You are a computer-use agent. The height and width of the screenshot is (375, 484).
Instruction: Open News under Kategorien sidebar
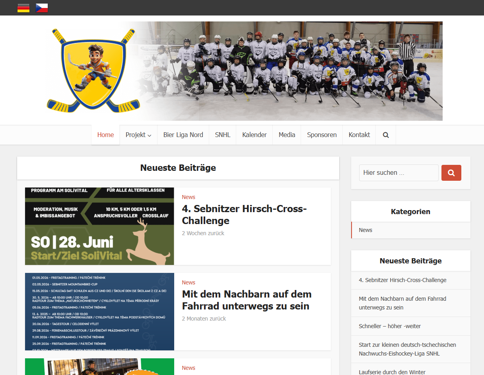tap(365, 230)
